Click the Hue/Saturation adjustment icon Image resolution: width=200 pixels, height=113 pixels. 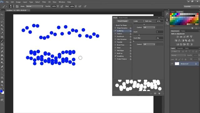pyautogui.click(x=176, y=40)
